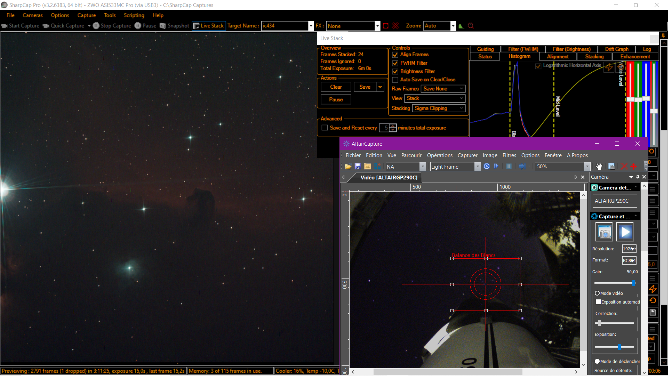The image size is (672, 379).
Task: Enable Auto Save on Clear/Close
Action: (x=395, y=80)
